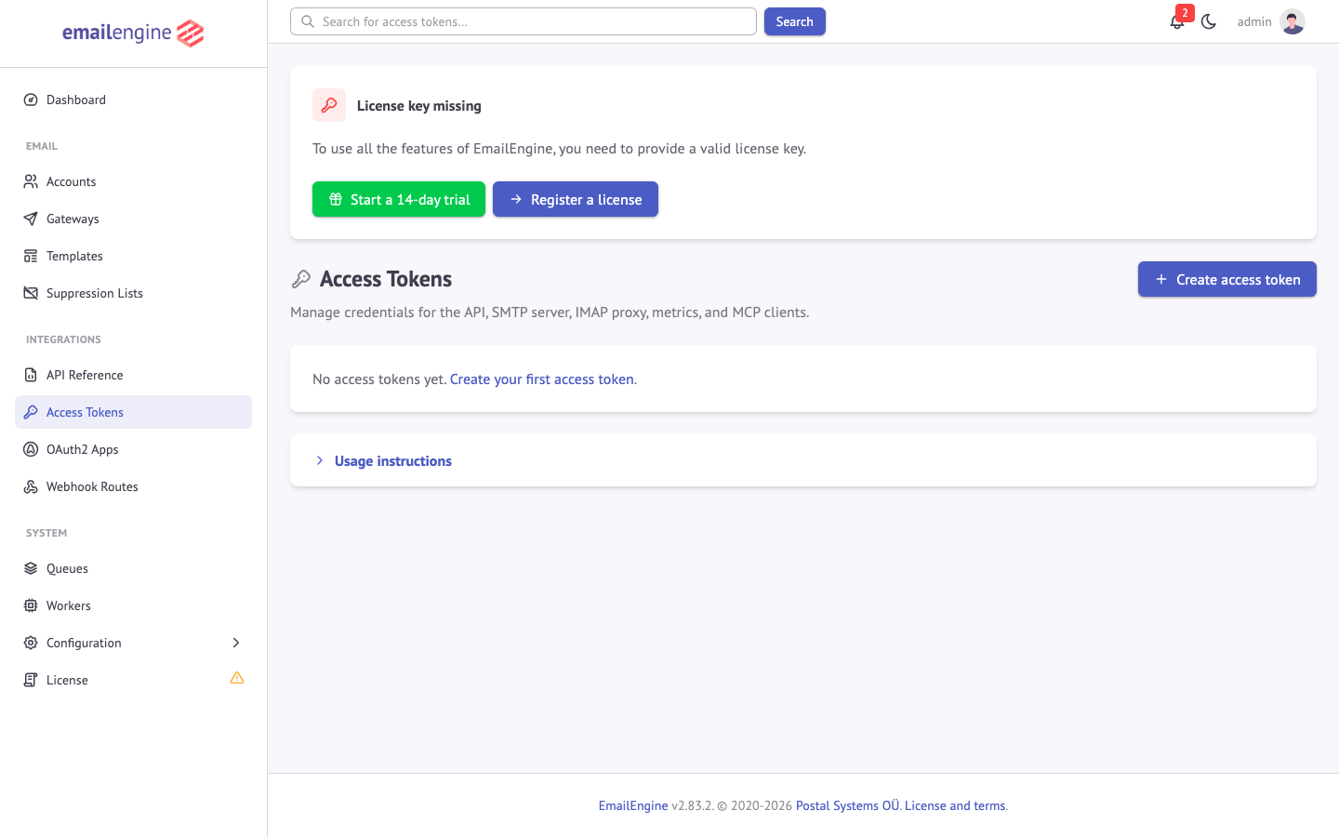
Task: Open OAuth2 Apps sidebar item
Action: pos(133,449)
